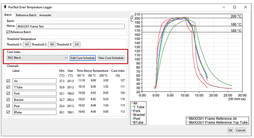Click the PosiTest app icon in title bar
The image size is (254, 138).
pos(5,7)
